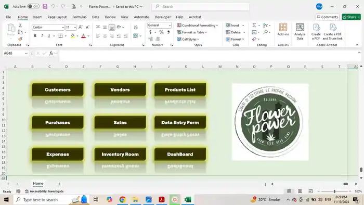
Task: Click the Undo arrow icon
Action: (x=53, y=6)
